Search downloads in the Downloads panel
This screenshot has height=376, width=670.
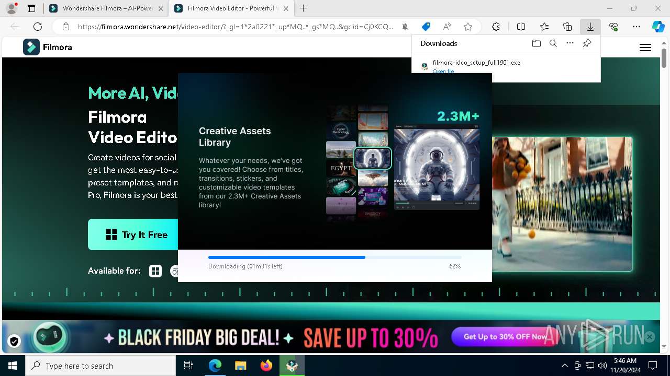click(553, 43)
